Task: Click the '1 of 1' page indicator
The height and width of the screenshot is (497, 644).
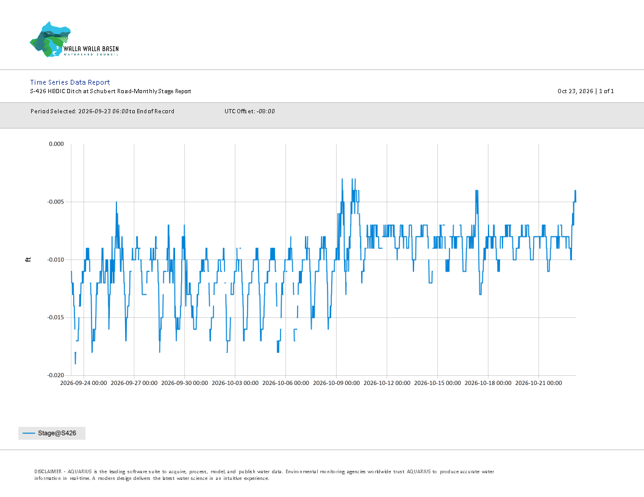Action: pos(606,91)
